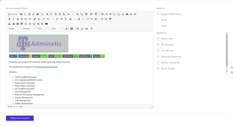Viewport: 233px width, 126px height.
Task: Open the Replace tool
Action: coord(82,14)
